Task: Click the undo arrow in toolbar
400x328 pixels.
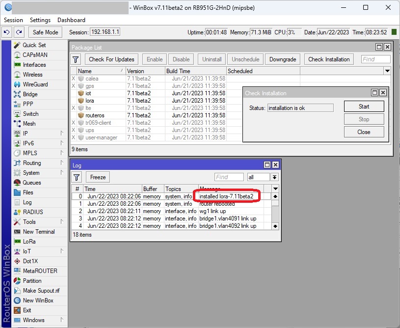Action: coord(7,32)
